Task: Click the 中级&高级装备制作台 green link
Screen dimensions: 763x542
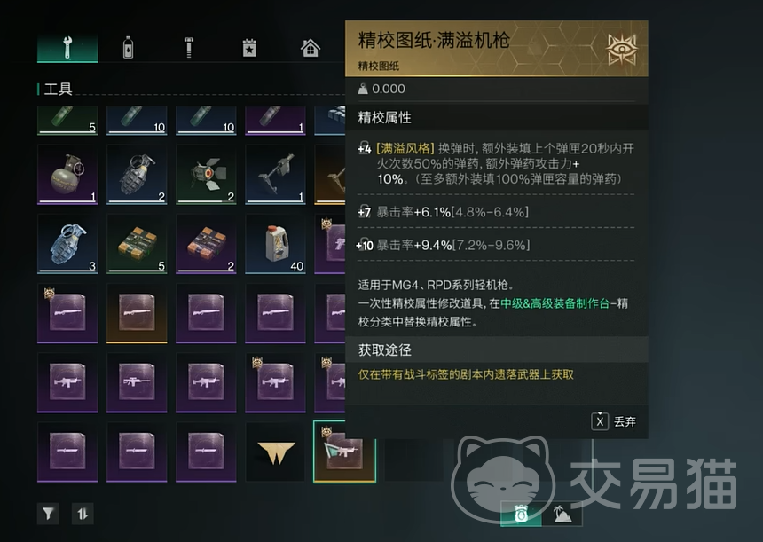Action: click(555, 303)
